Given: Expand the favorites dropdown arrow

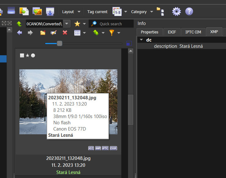Looking at the screenshot, I should pos(84,24).
